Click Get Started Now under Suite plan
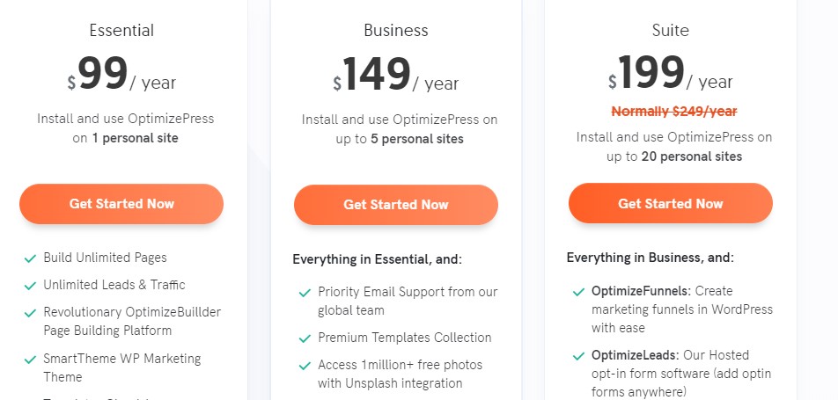838x400 pixels. point(671,203)
